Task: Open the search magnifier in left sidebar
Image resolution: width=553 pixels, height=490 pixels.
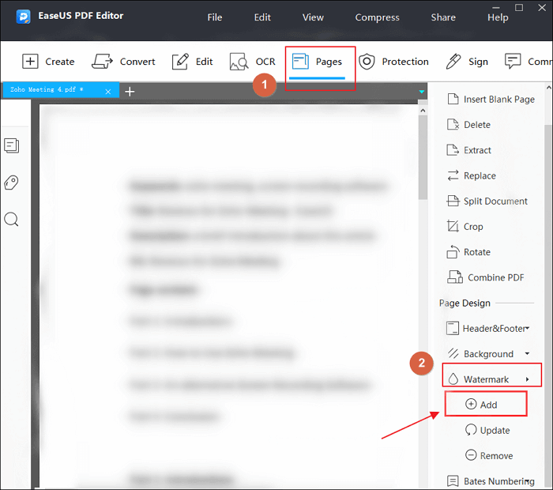Action: 11,219
